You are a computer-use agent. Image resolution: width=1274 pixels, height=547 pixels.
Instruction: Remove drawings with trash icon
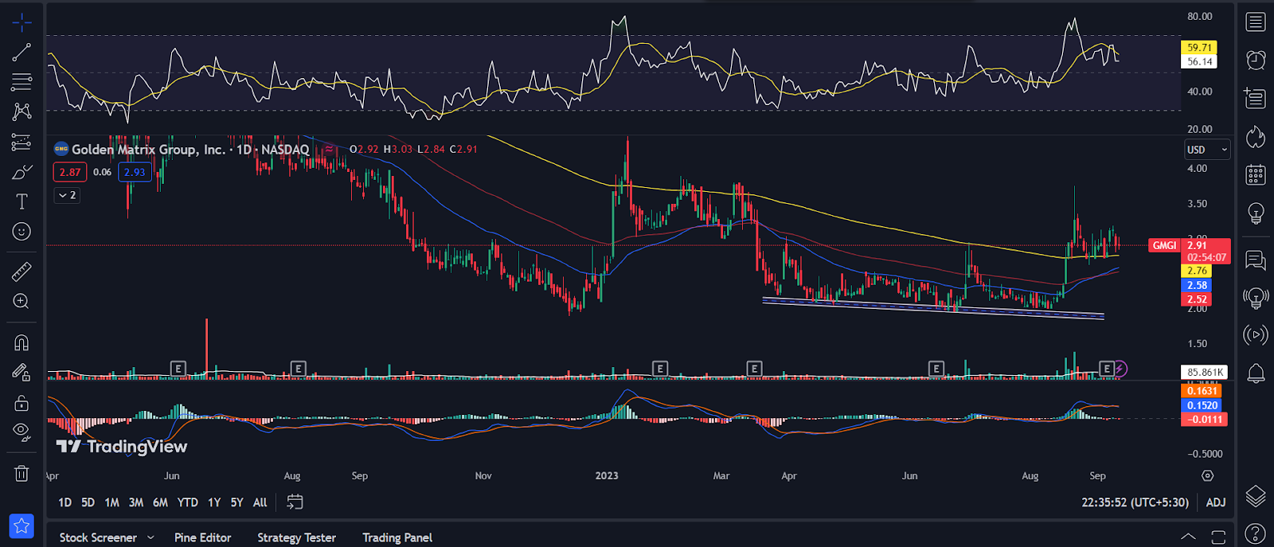[x=21, y=474]
